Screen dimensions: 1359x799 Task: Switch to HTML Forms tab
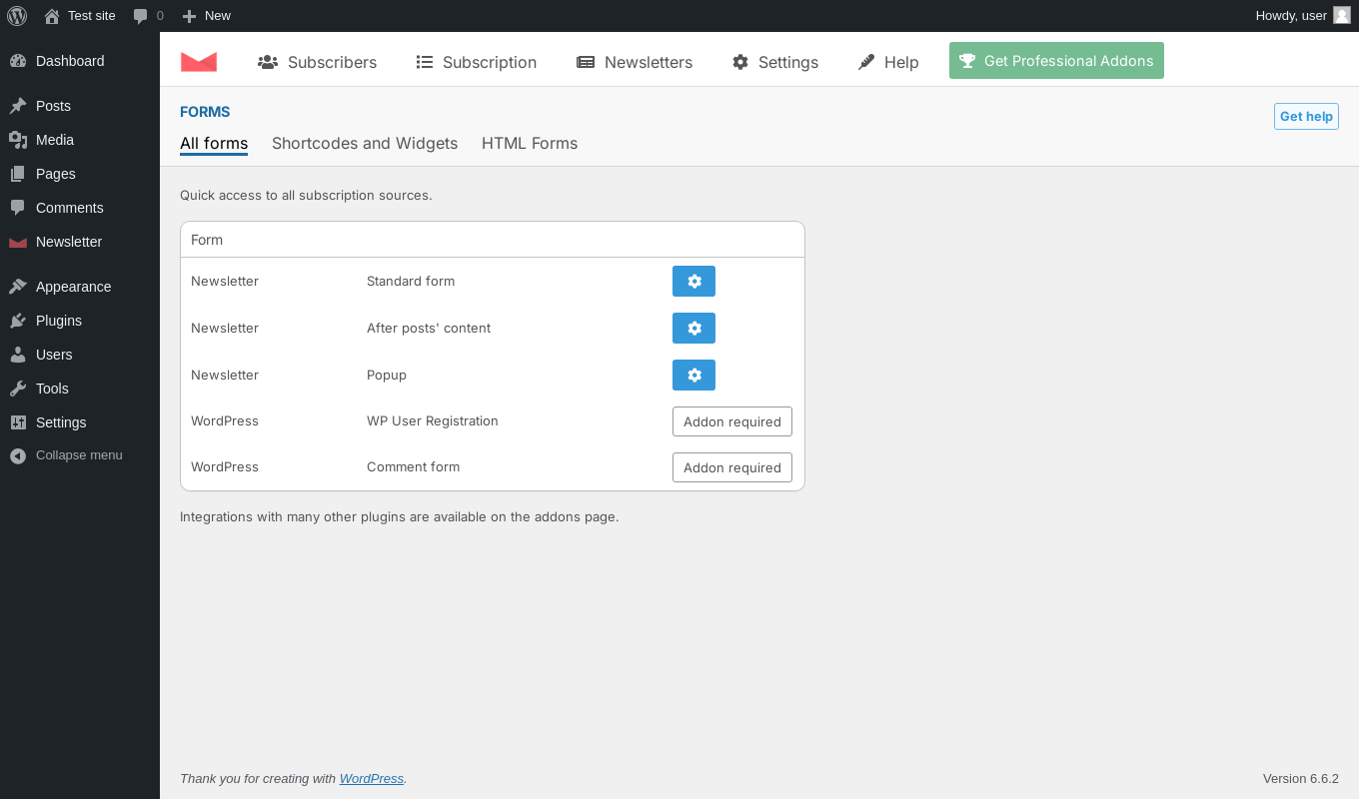pos(530,144)
